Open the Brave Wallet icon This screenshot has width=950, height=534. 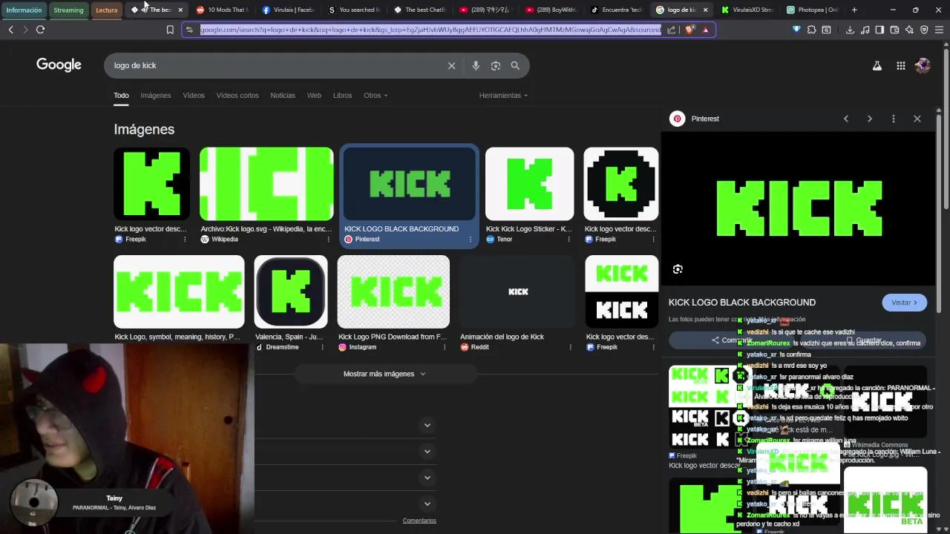[894, 30]
